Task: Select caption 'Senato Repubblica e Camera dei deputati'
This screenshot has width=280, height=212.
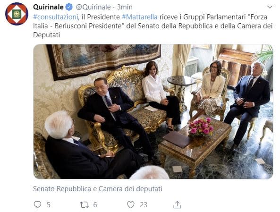Action: 98,189
